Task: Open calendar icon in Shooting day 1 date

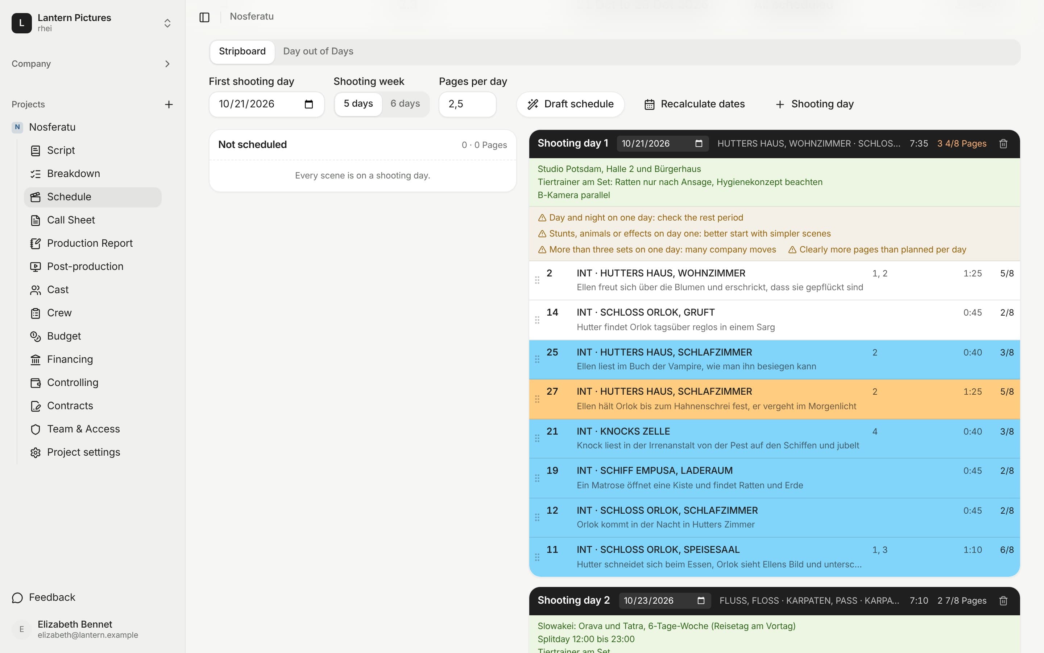Action: (699, 144)
